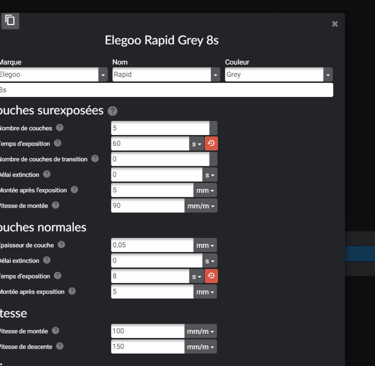Open the Couleur dropdown arrow
The height and width of the screenshot is (366, 375).
click(x=328, y=75)
